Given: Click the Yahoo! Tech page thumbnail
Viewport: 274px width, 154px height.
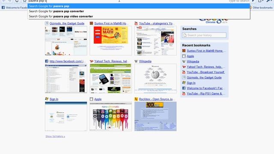Looking at the screenshot, I should point(111,78).
